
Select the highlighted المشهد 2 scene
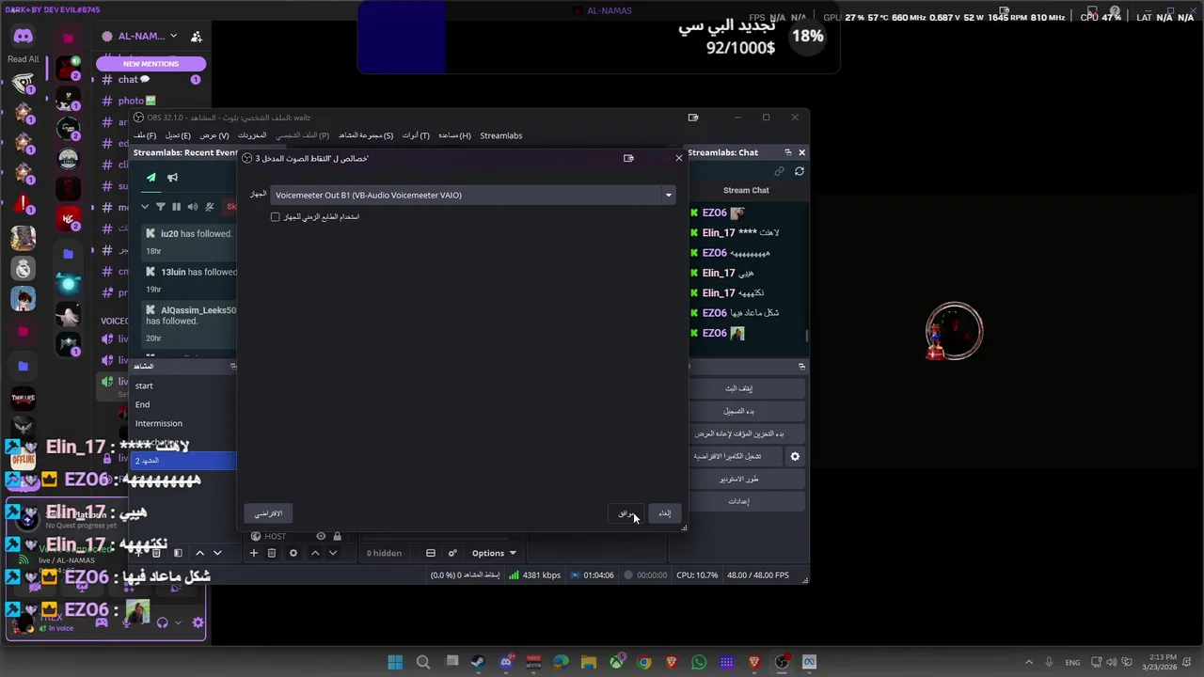coord(183,461)
